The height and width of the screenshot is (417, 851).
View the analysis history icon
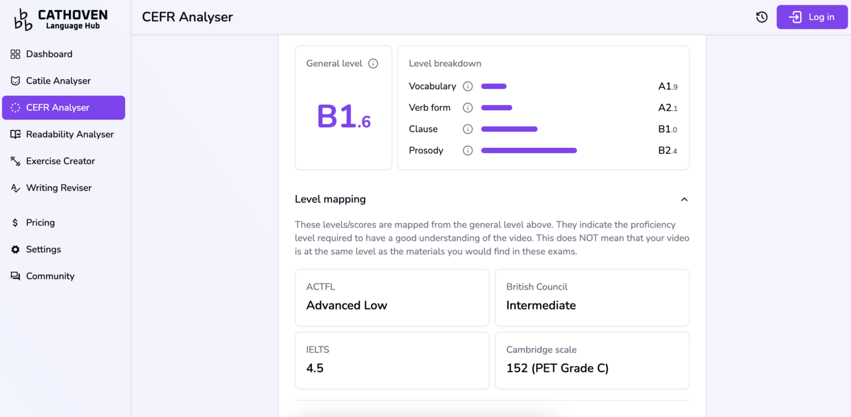pos(761,17)
